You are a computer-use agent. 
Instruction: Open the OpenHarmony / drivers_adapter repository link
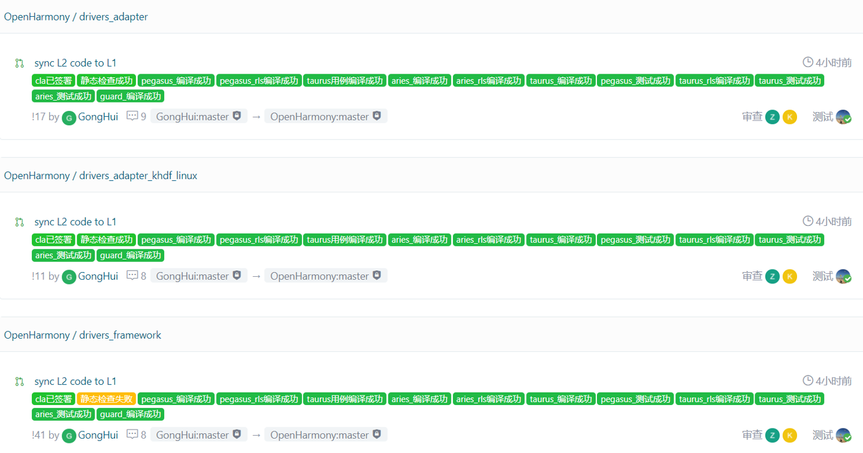coord(76,17)
